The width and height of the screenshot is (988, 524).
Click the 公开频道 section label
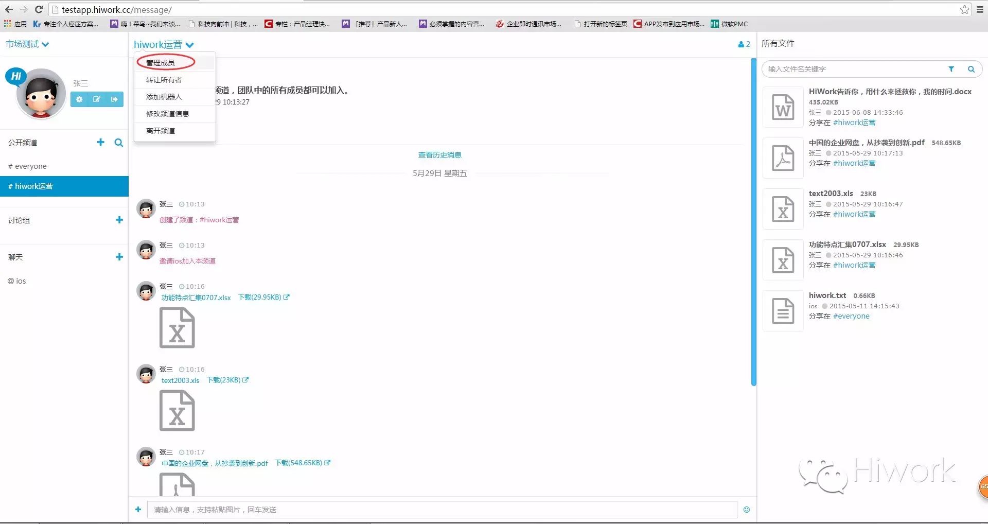coord(23,143)
